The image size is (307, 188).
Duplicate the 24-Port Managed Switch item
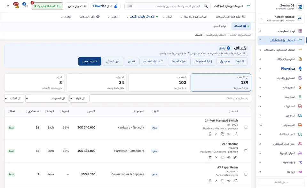click(x=223, y=134)
